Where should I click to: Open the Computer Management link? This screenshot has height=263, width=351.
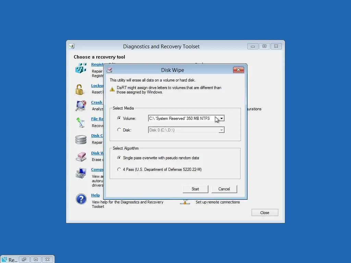point(97,170)
